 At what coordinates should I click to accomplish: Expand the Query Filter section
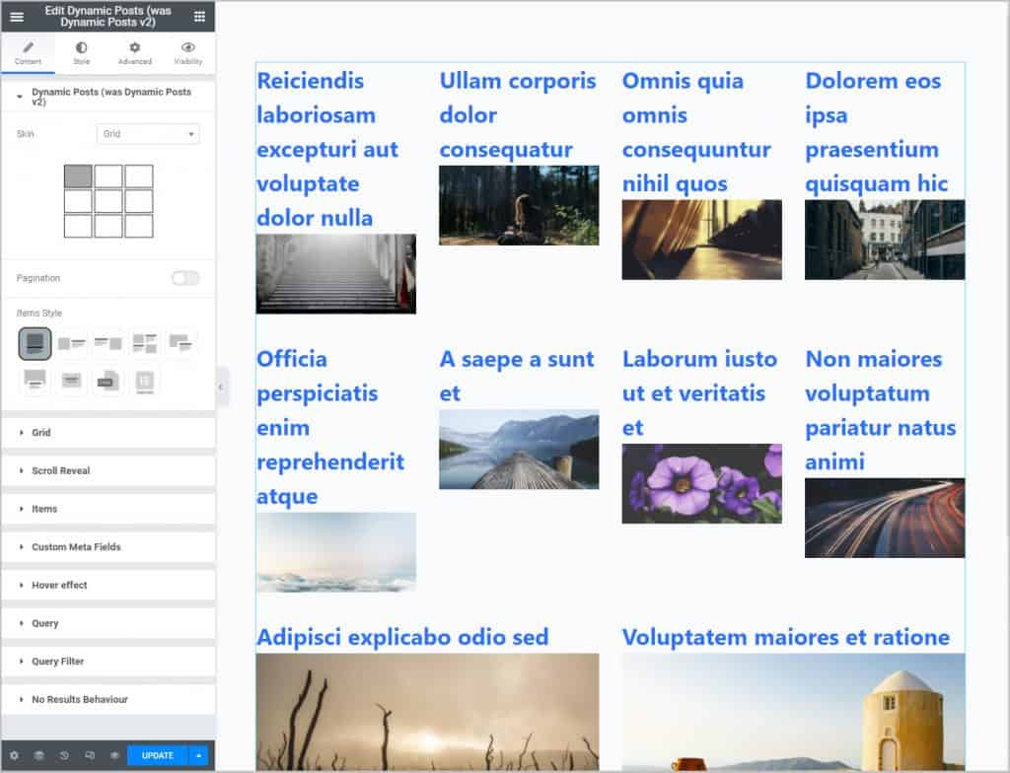(58, 662)
